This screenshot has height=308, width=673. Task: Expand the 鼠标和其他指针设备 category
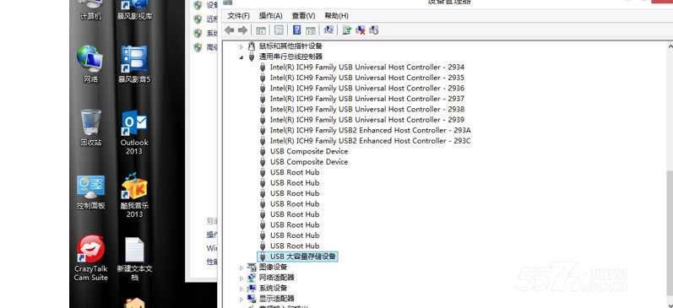pyautogui.click(x=241, y=46)
